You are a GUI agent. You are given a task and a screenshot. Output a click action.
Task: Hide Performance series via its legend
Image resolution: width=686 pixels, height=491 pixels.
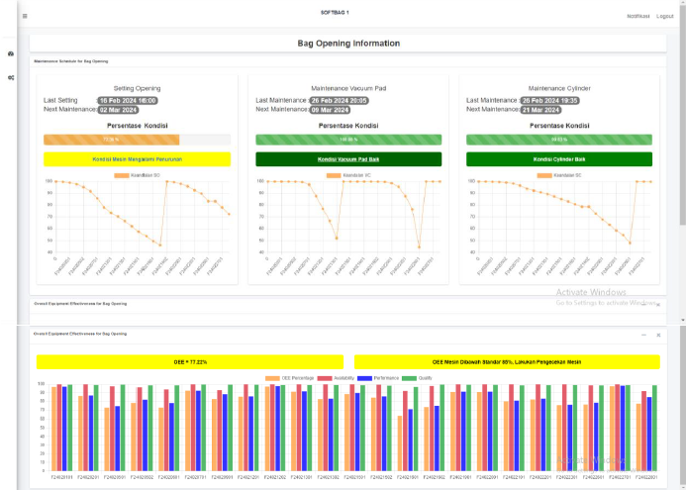pyautogui.click(x=380, y=376)
